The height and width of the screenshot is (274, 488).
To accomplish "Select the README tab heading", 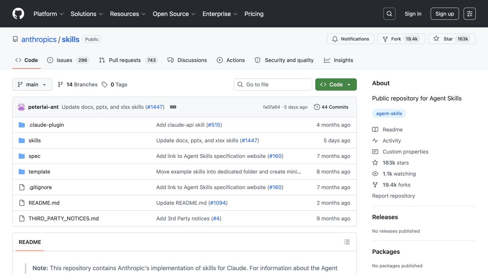I will (30, 242).
